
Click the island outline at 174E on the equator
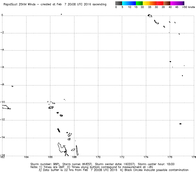pyautogui.click(x=150, y=16)
